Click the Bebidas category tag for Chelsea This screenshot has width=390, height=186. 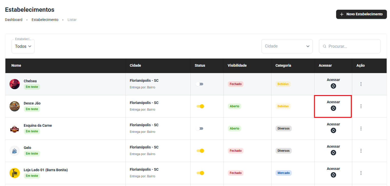283,84
